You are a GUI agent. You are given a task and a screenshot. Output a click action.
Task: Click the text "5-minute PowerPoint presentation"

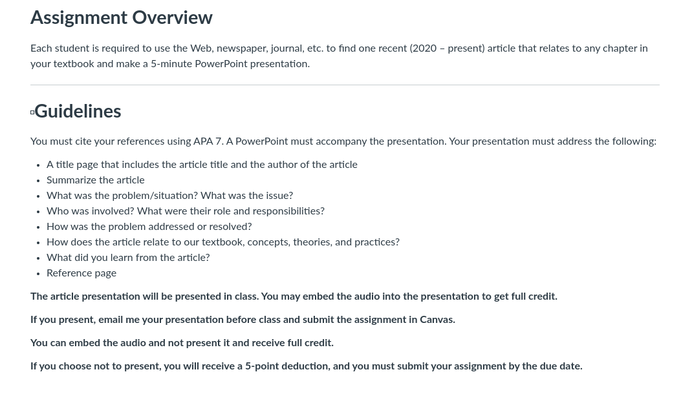tap(230, 64)
